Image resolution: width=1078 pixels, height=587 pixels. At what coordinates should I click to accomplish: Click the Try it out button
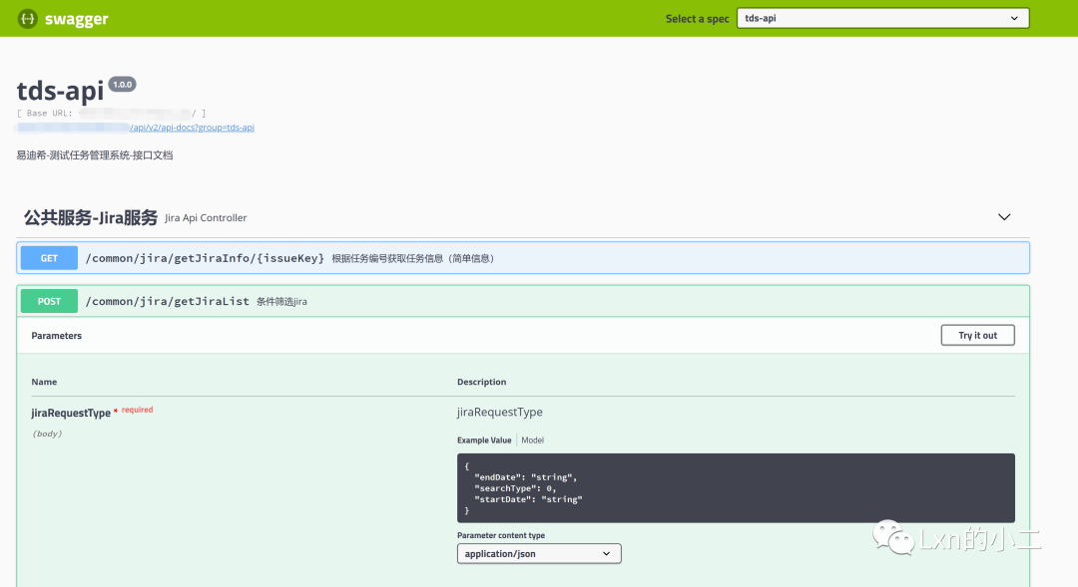point(977,335)
